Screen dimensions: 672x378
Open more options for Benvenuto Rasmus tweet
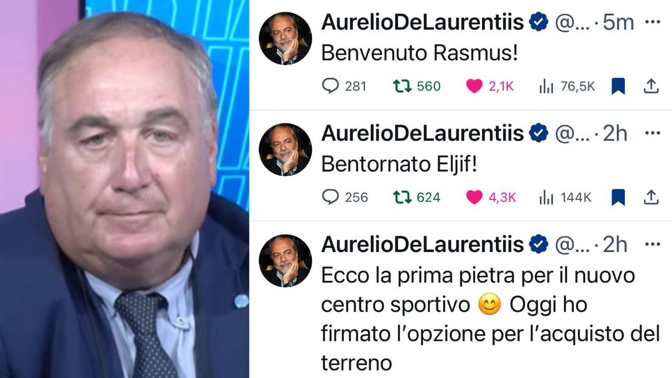(x=652, y=23)
